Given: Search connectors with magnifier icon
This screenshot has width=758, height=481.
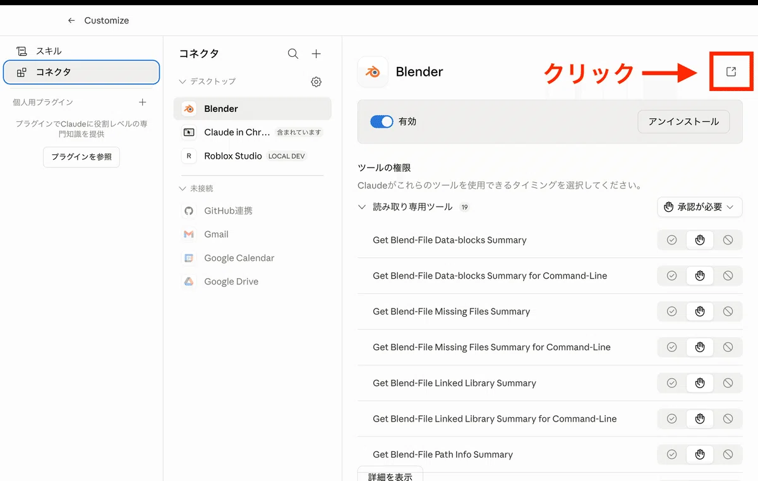Looking at the screenshot, I should tap(293, 54).
